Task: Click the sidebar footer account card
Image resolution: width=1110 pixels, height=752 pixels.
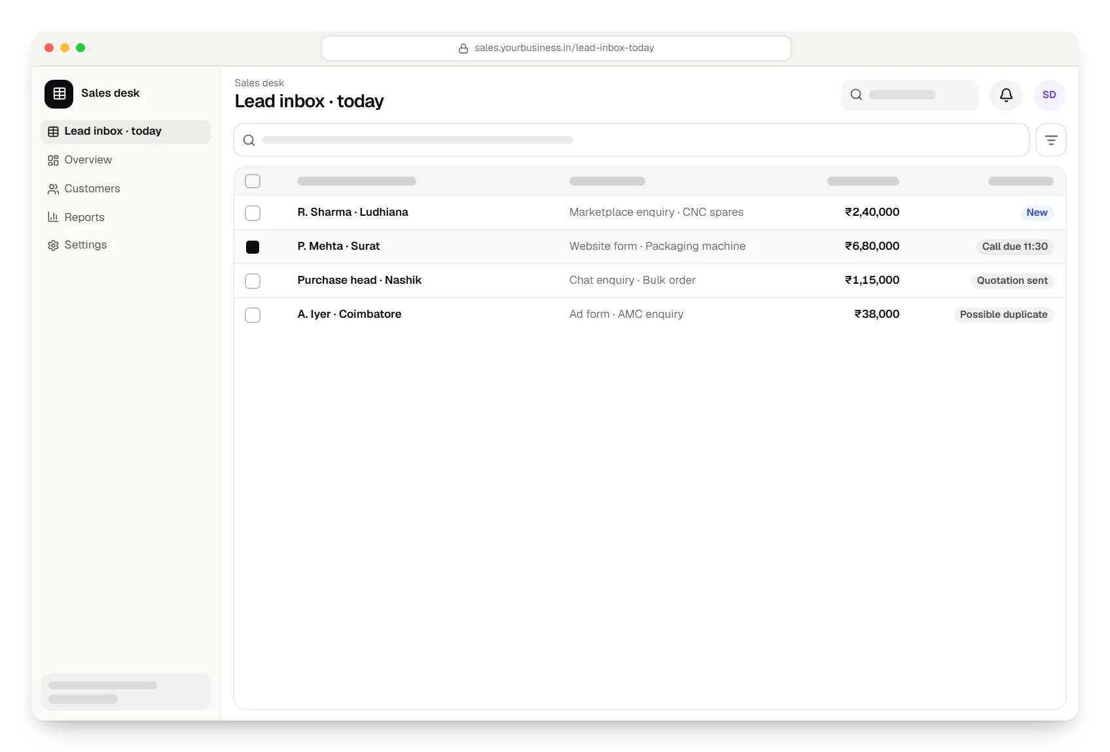Action: tap(126, 692)
